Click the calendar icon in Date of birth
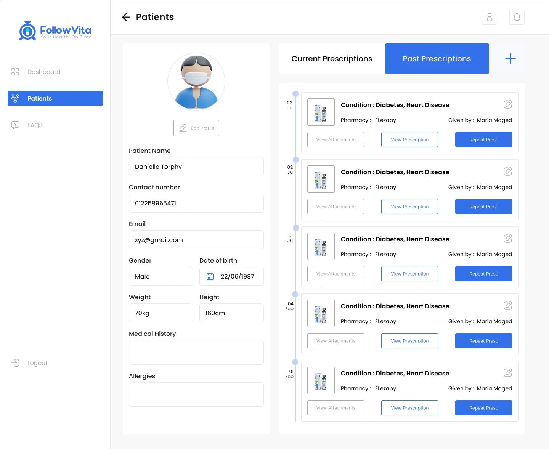The image size is (549, 449). 210,276
